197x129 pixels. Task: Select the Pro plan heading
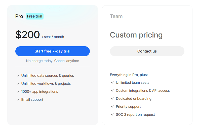pos(19,16)
